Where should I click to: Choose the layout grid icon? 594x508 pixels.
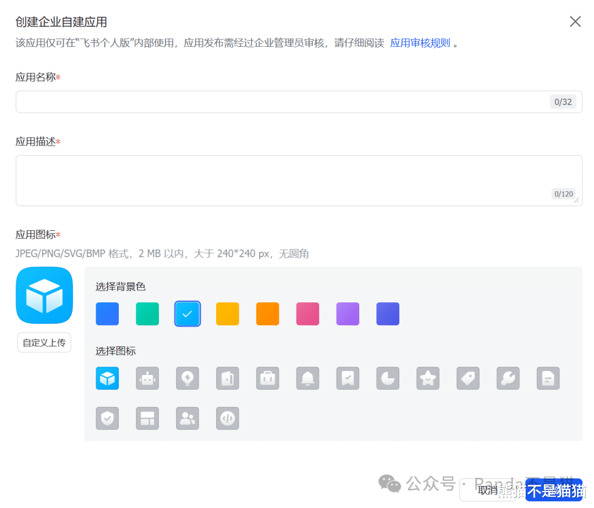click(x=147, y=418)
